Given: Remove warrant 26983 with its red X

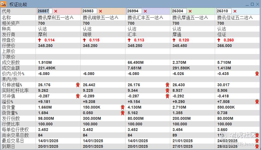Looking at the screenshot, I should 101,11.
